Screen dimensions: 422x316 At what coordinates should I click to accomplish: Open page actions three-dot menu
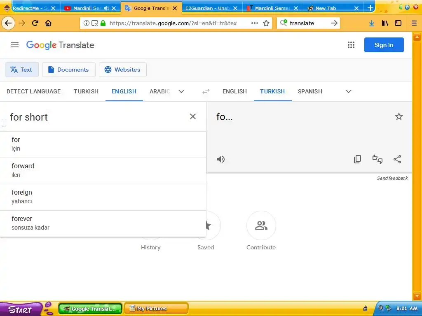254,23
